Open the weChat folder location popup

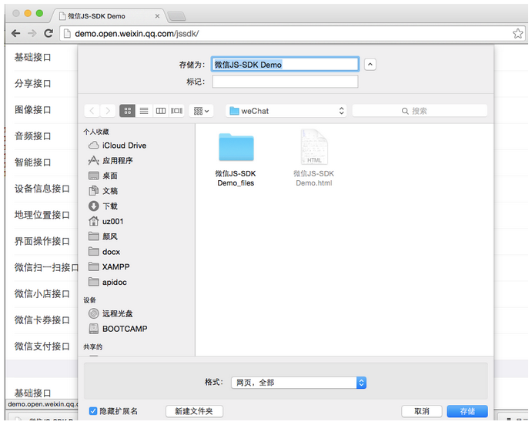click(286, 111)
